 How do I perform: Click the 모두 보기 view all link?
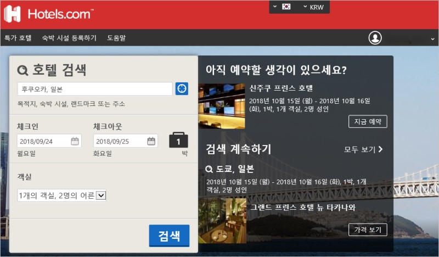pos(363,149)
